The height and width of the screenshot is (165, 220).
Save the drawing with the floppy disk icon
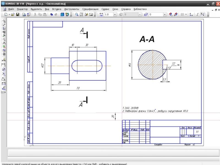[x=18, y=14]
